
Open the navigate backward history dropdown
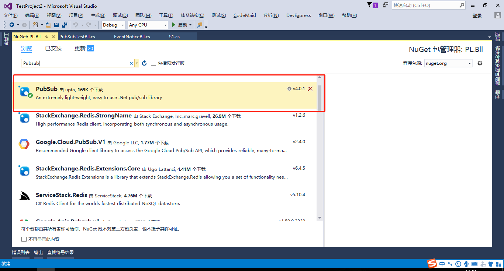18,25
